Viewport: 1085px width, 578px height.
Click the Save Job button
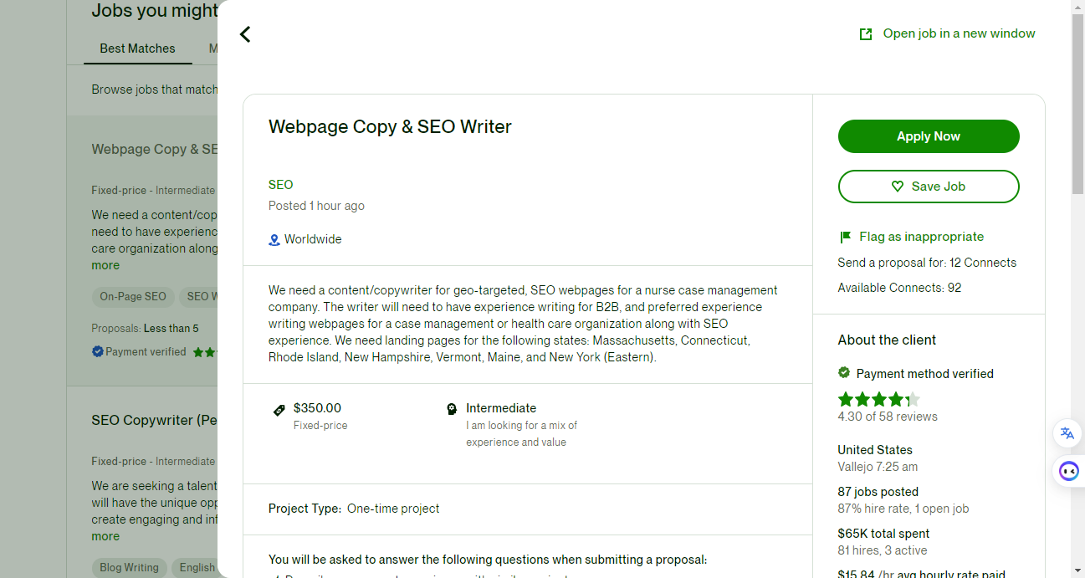click(929, 187)
